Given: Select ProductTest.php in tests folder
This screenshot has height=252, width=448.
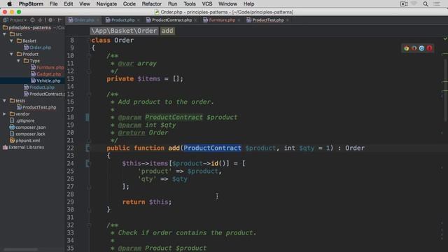Looking at the screenshot, I should click(36, 107).
